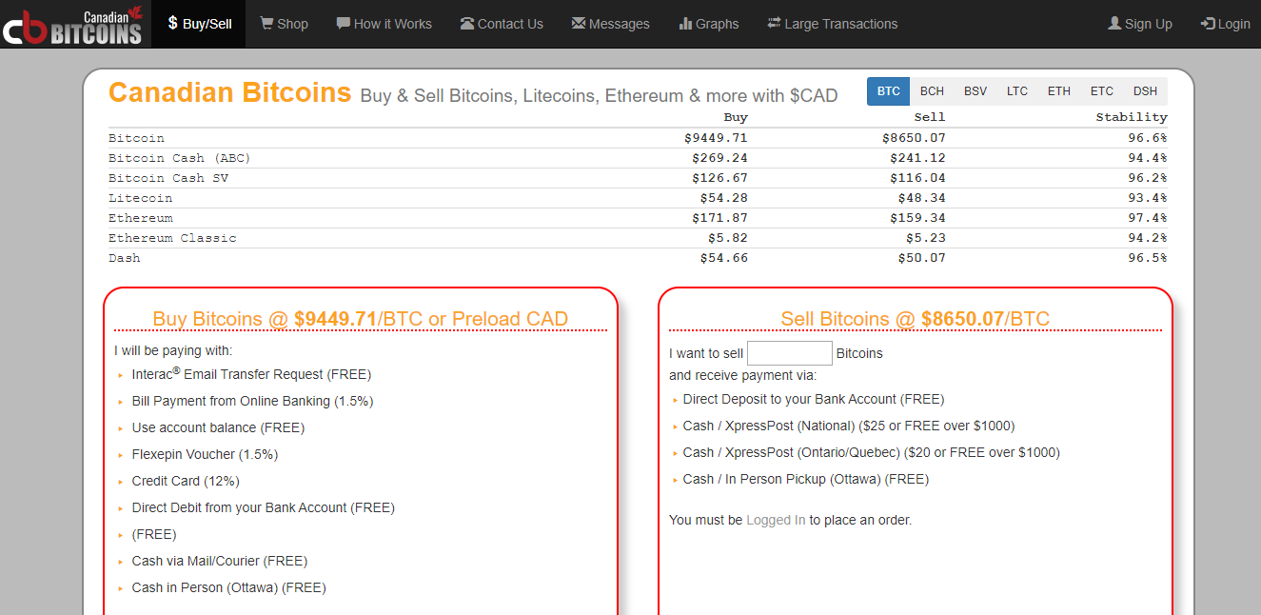Click the Ethereum Classic row name
The width and height of the screenshot is (1261, 615).
point(172,238)
